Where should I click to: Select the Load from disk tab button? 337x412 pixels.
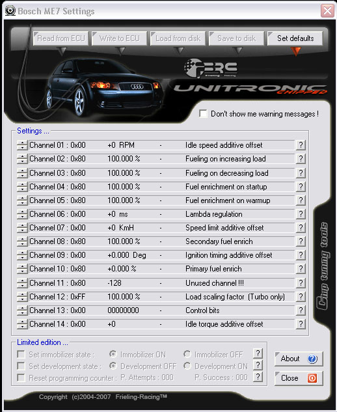(x=178, y=38)
